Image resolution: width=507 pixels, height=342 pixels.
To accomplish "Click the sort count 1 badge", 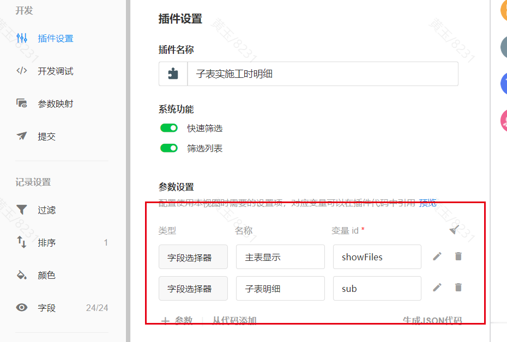I will tap(106, 242).
